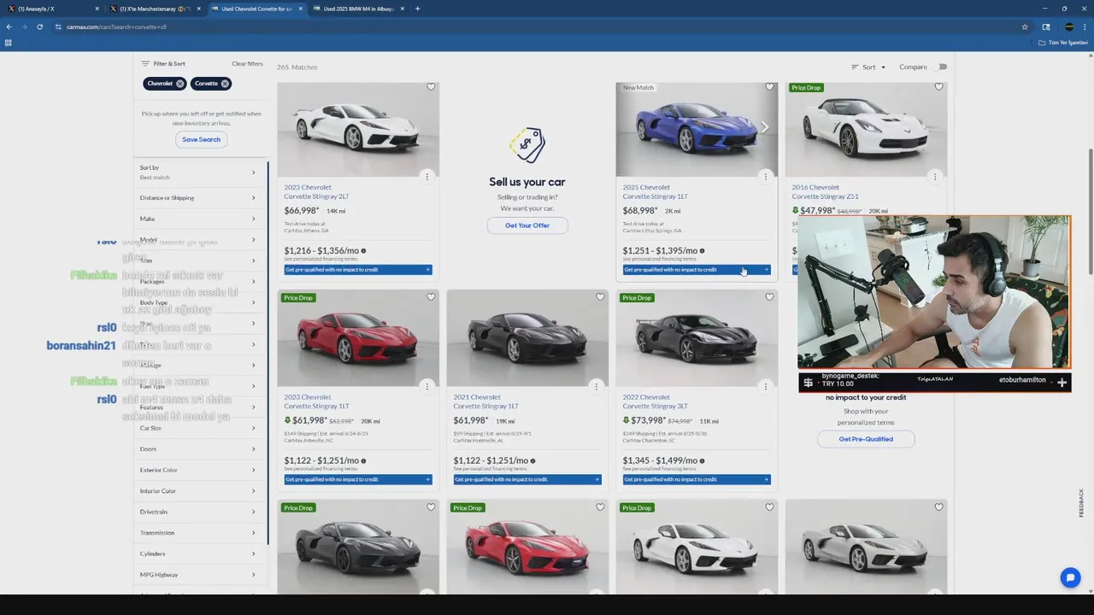Go to next photo of blue 2025 Corvette
The width and height of the screenshot is (1094, 615).
[765, 127]
